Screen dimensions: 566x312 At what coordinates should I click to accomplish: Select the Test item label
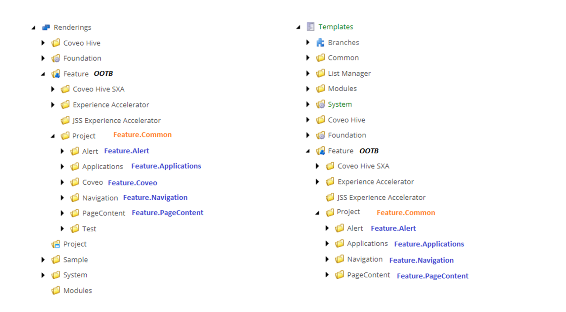pos(89,229)
